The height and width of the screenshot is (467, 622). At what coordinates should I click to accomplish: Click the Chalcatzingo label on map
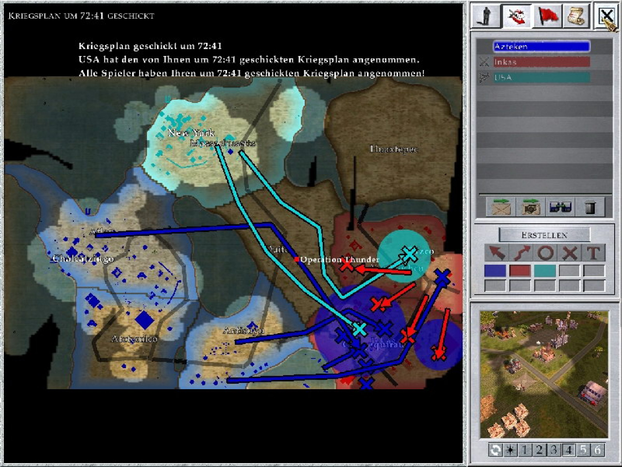tap(83, 258)
